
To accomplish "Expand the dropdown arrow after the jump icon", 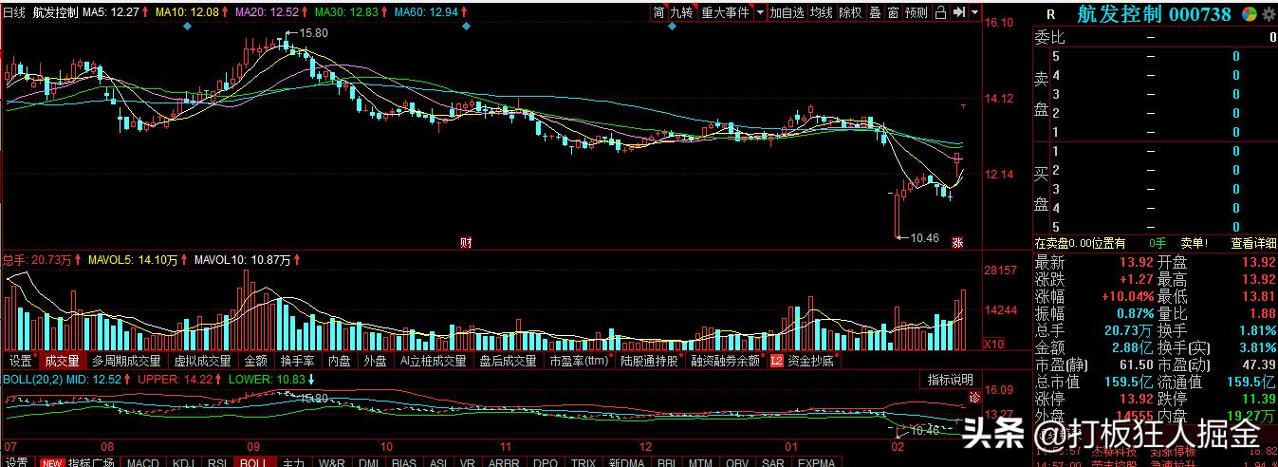I will click(x=975, y=12).
